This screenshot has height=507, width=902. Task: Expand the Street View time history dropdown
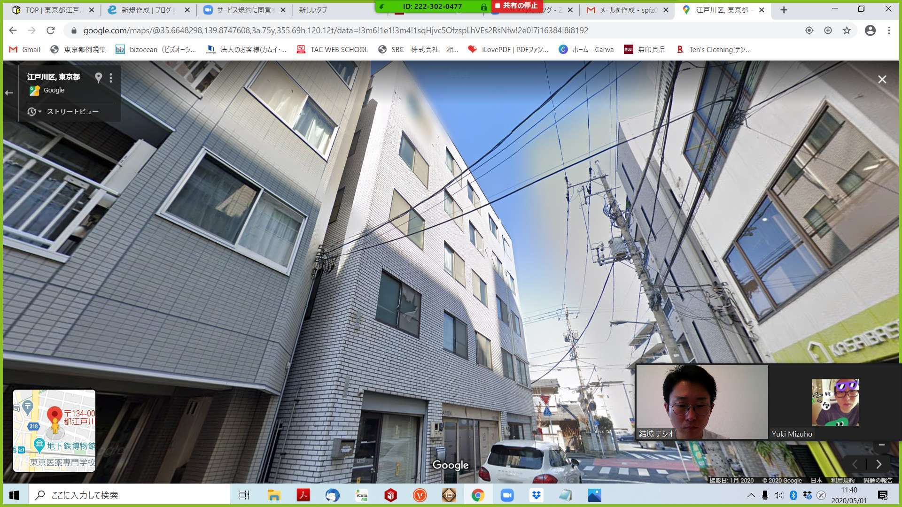(34, 112)
